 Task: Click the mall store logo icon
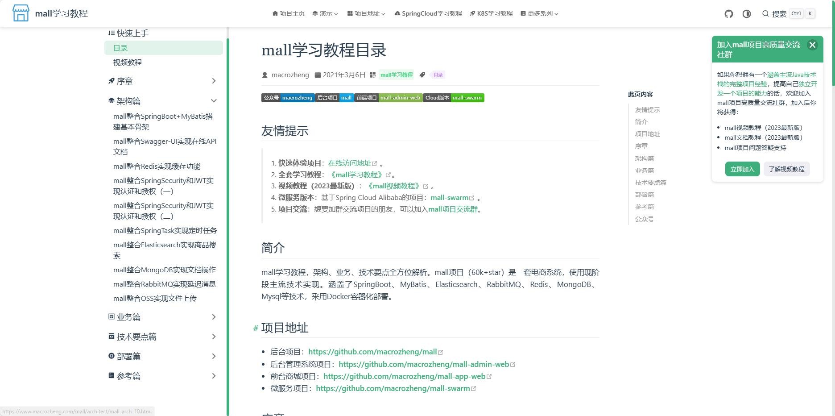(x=21, y=13)
